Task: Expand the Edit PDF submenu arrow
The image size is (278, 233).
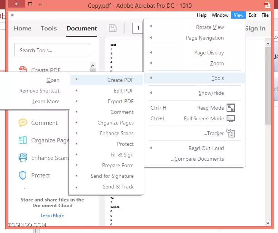Action: point(77,90)
